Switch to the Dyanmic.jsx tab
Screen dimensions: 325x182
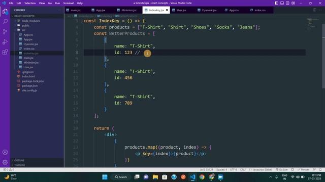coord(209,10)
